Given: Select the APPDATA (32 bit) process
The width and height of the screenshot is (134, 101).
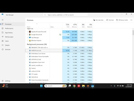Looking at the screenshot, I should coord(59,59).
